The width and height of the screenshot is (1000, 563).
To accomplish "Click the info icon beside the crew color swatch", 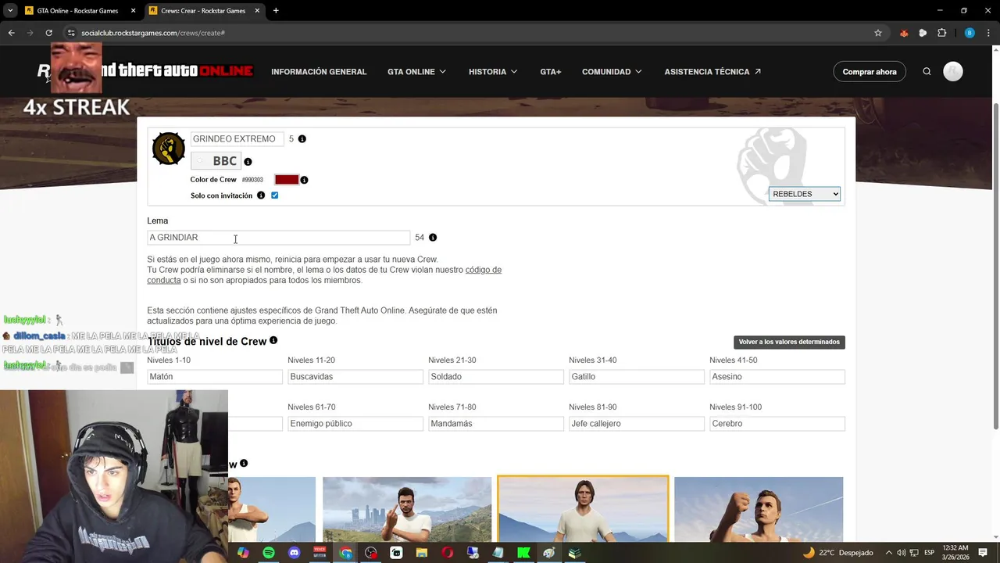I will 304,180.
